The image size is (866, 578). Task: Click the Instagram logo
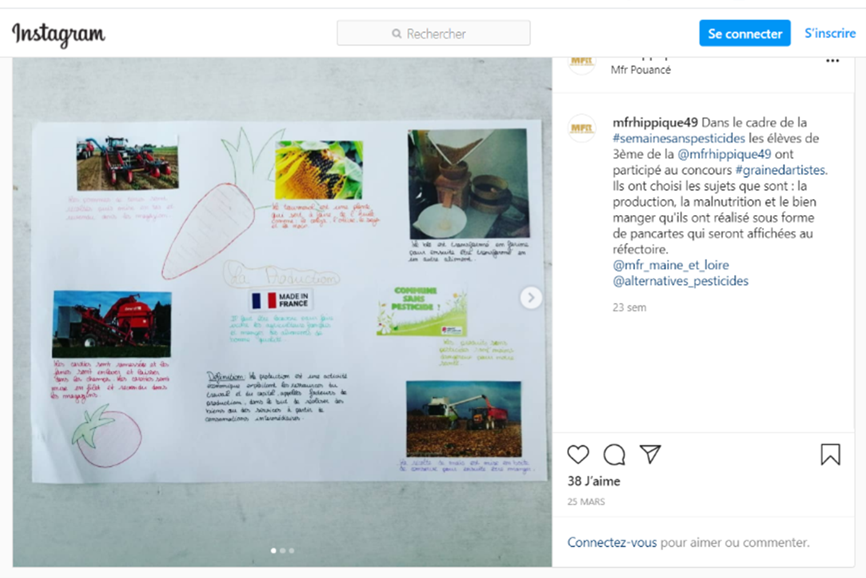pos(59,35)
